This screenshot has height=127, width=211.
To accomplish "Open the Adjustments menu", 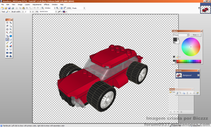I will pyautogui.click(x=37, y=5).
